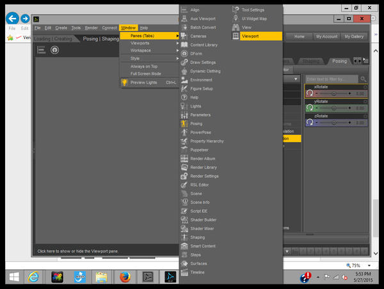Image resolution: width=384 pixels, height=289 pixels.
Task: Open the Align pane icon
Action: (184, 10)
